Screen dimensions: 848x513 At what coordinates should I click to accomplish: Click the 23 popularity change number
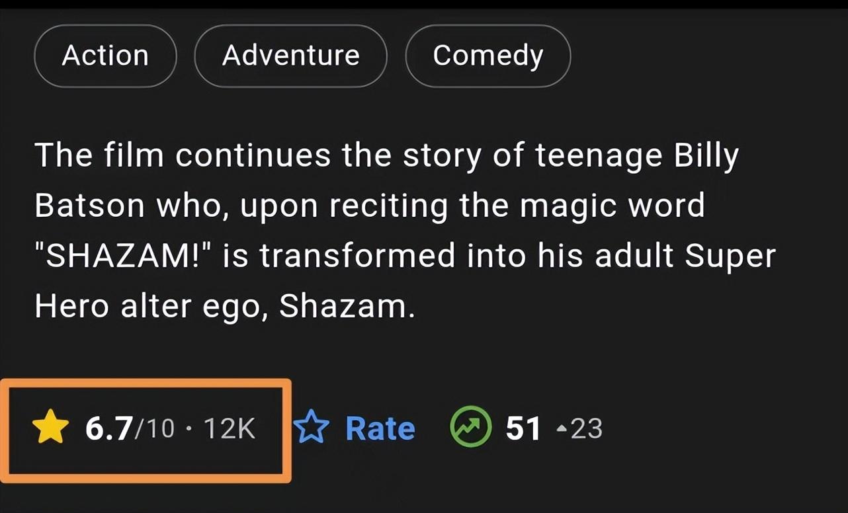tap(586, 428)
